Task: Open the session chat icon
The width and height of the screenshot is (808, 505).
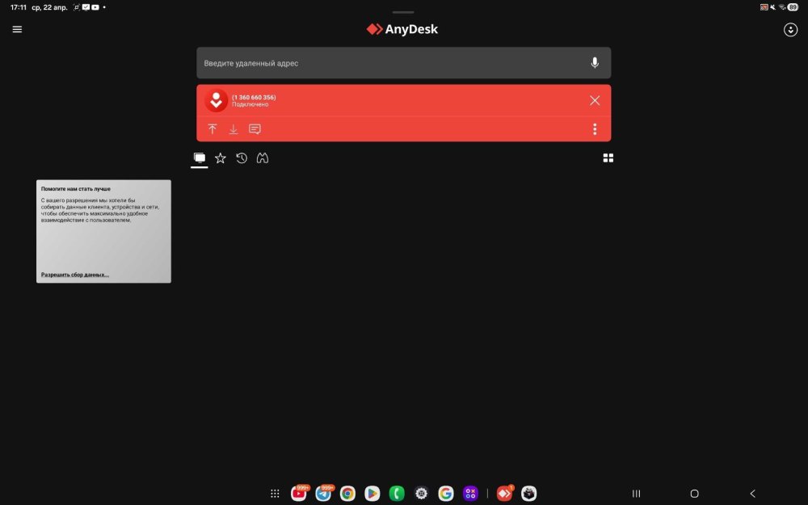Action: click(255, 128)
